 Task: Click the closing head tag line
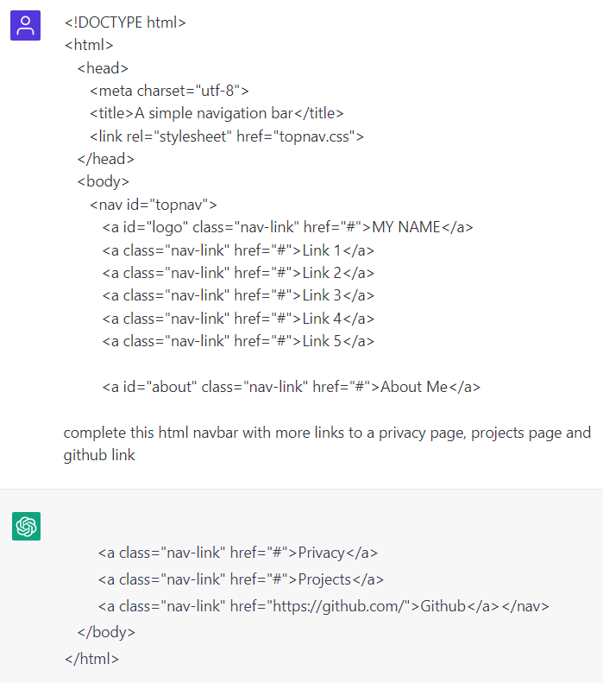(105, 159)
